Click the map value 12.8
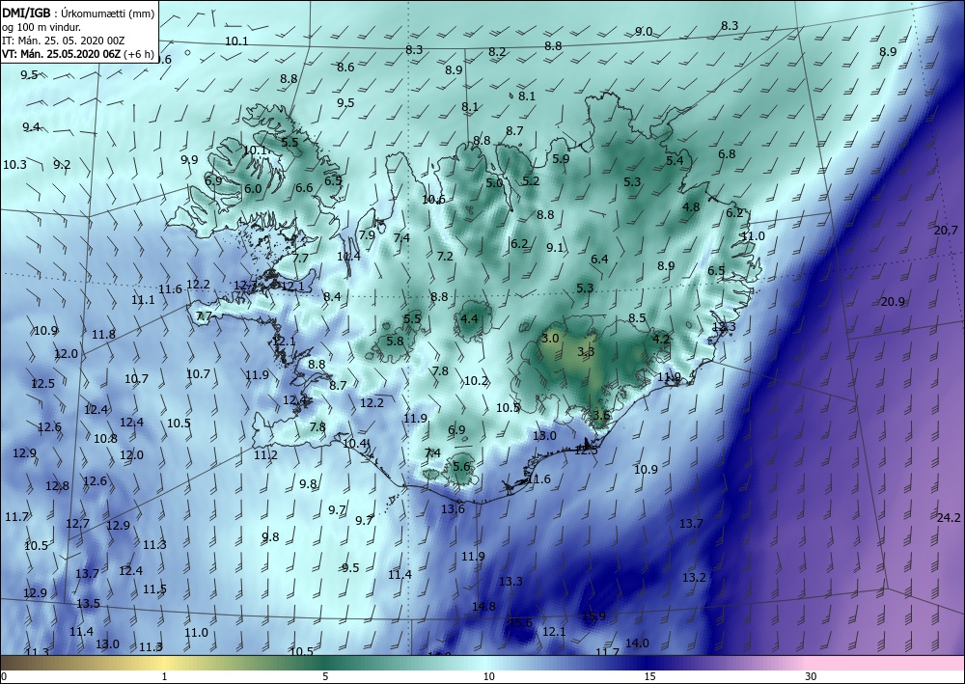Screen dimensions: 965x684 pos(57,486)
